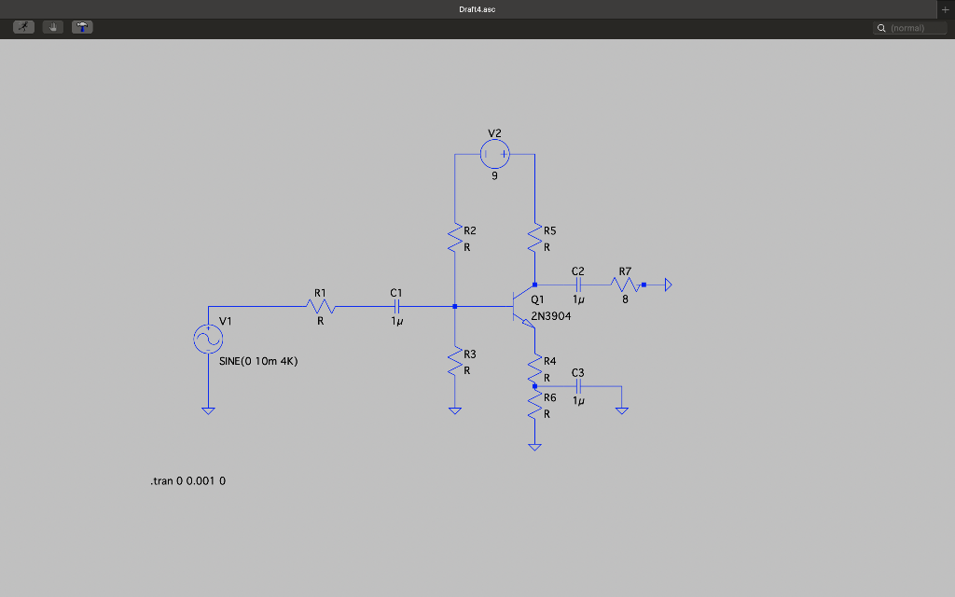Image resolution: width=955 pixels, height=597 pixels.
Task: Select resistor R6 near the bottom
Action: pos(535,407)
